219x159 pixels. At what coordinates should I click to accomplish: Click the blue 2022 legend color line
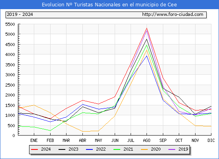pyautogui.click(x=89, y=149)
